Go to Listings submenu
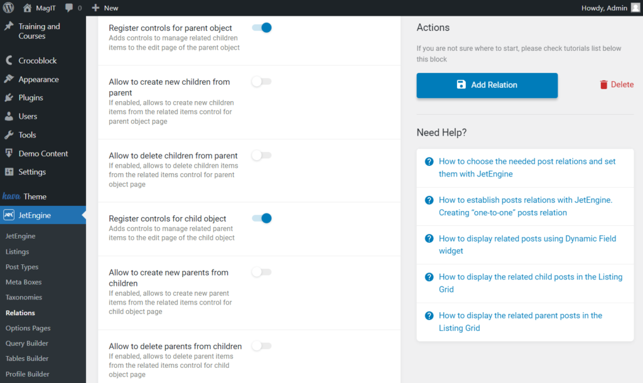Screen dimensions: 643x383 coord(17,252)
